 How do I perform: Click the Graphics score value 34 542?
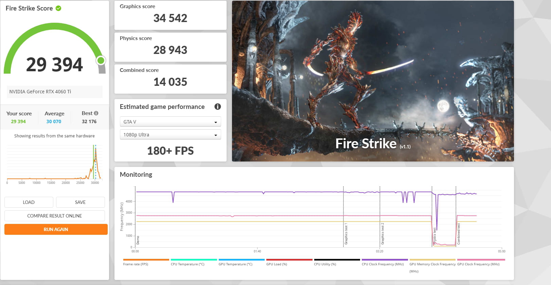170,18
